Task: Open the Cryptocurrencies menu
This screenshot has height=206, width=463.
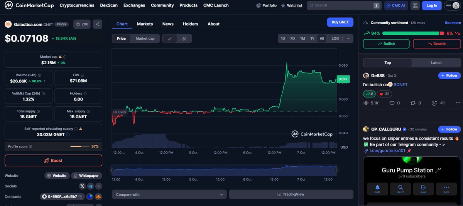Action: 77,5
